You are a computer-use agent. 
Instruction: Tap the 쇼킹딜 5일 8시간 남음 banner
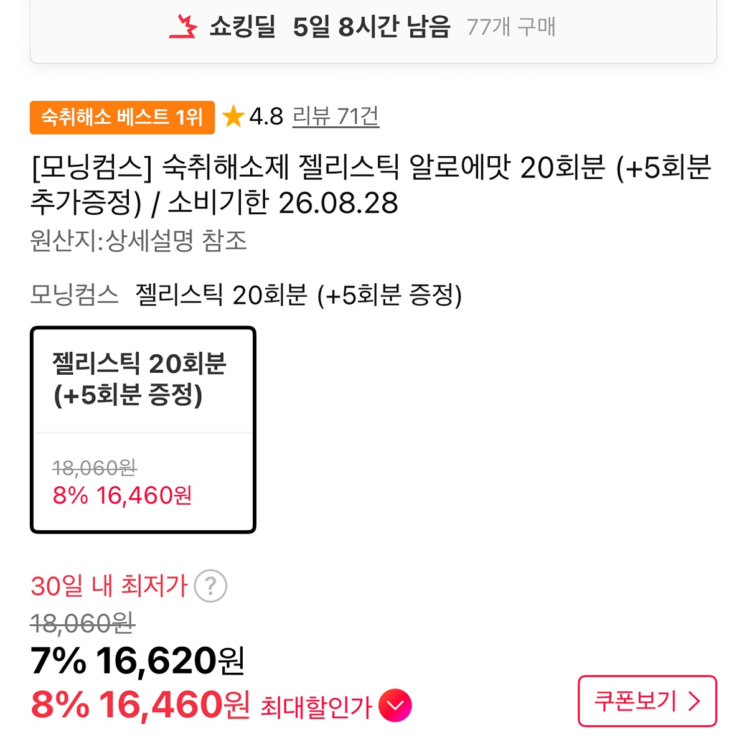click(x=374, y=31)
